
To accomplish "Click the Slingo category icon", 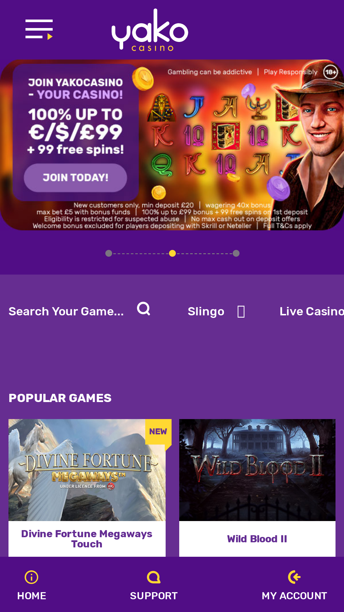I will 241,312.
